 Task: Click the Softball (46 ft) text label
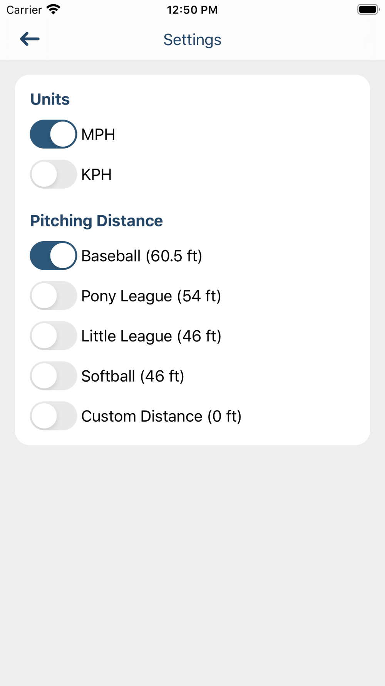[133, 376]
